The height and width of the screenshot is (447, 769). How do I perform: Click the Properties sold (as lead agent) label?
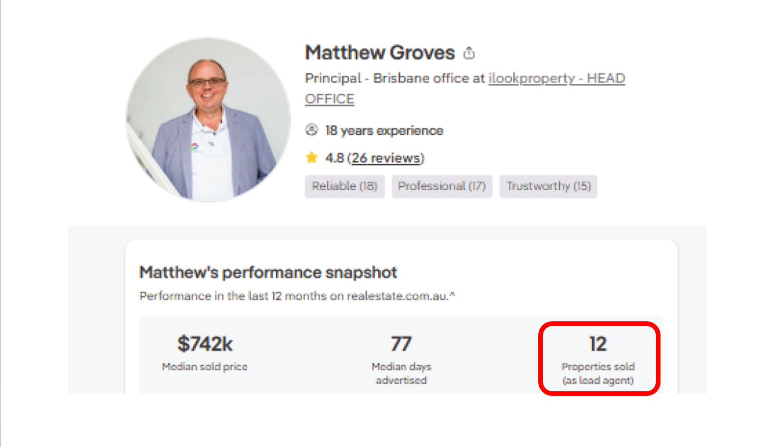pos(597,373)
